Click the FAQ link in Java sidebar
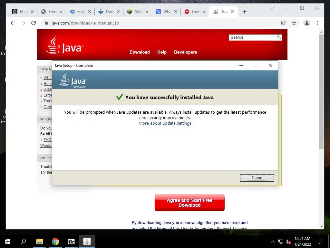 [x=47, y=139]
